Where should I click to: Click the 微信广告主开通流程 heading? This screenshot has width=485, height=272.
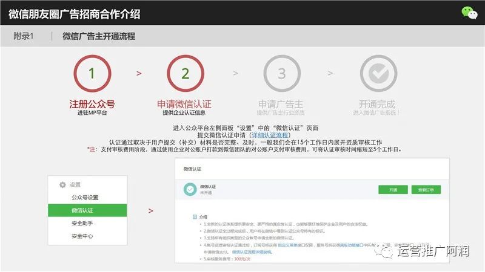99,36
